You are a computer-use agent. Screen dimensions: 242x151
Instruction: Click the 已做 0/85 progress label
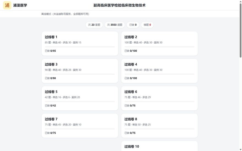point(50,51)
